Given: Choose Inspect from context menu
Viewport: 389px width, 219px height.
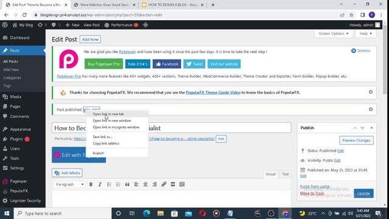Looking at the screenshot, I should point(117,153).
